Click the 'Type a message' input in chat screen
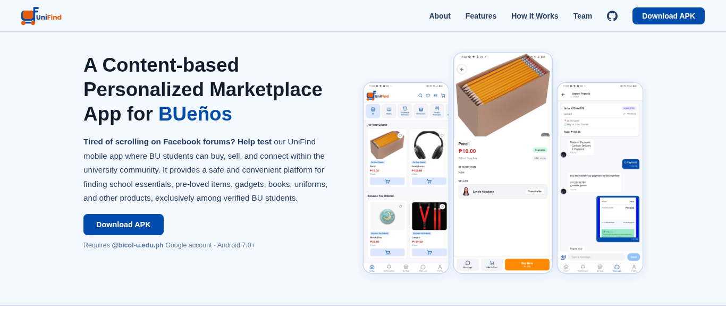 (597, 257)
